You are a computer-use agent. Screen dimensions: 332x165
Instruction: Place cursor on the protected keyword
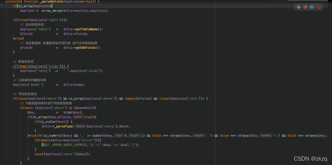14,1
